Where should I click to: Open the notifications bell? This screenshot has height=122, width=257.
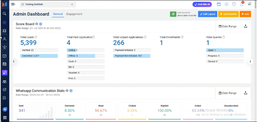pos(242,4)
